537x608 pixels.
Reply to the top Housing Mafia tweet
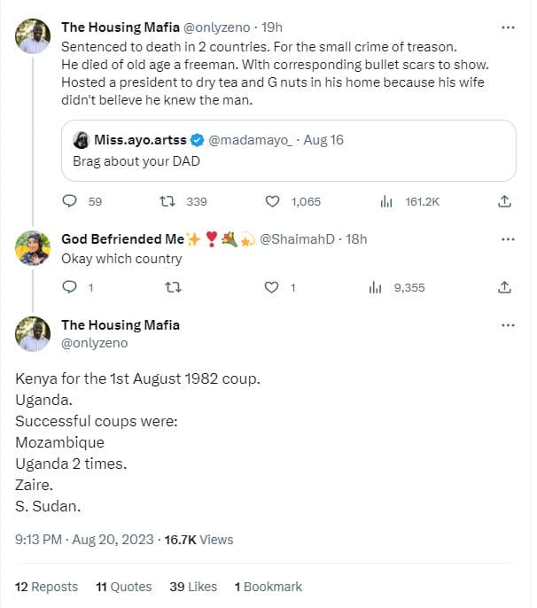(71, 202)
